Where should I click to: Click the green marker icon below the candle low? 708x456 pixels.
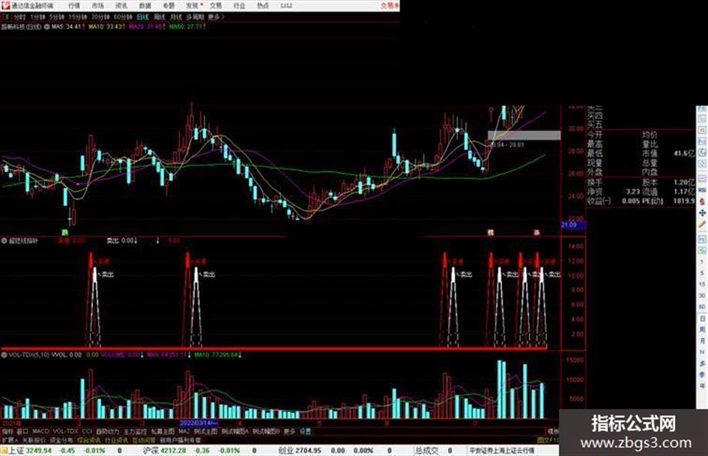[x=65, y=233]
